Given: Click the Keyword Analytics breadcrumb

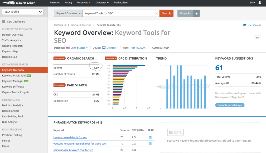Looking at the screenshot, I should 81,25.
